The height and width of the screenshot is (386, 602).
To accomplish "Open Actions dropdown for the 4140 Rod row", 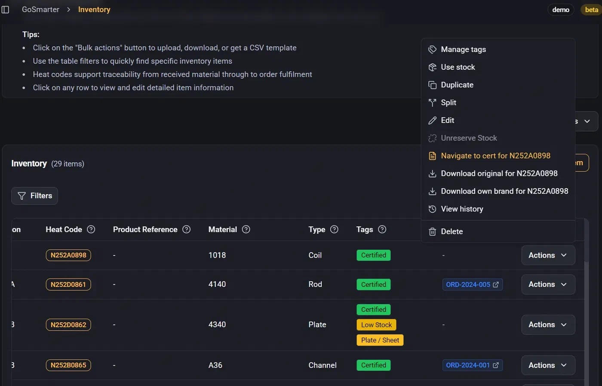I will 548,284.
